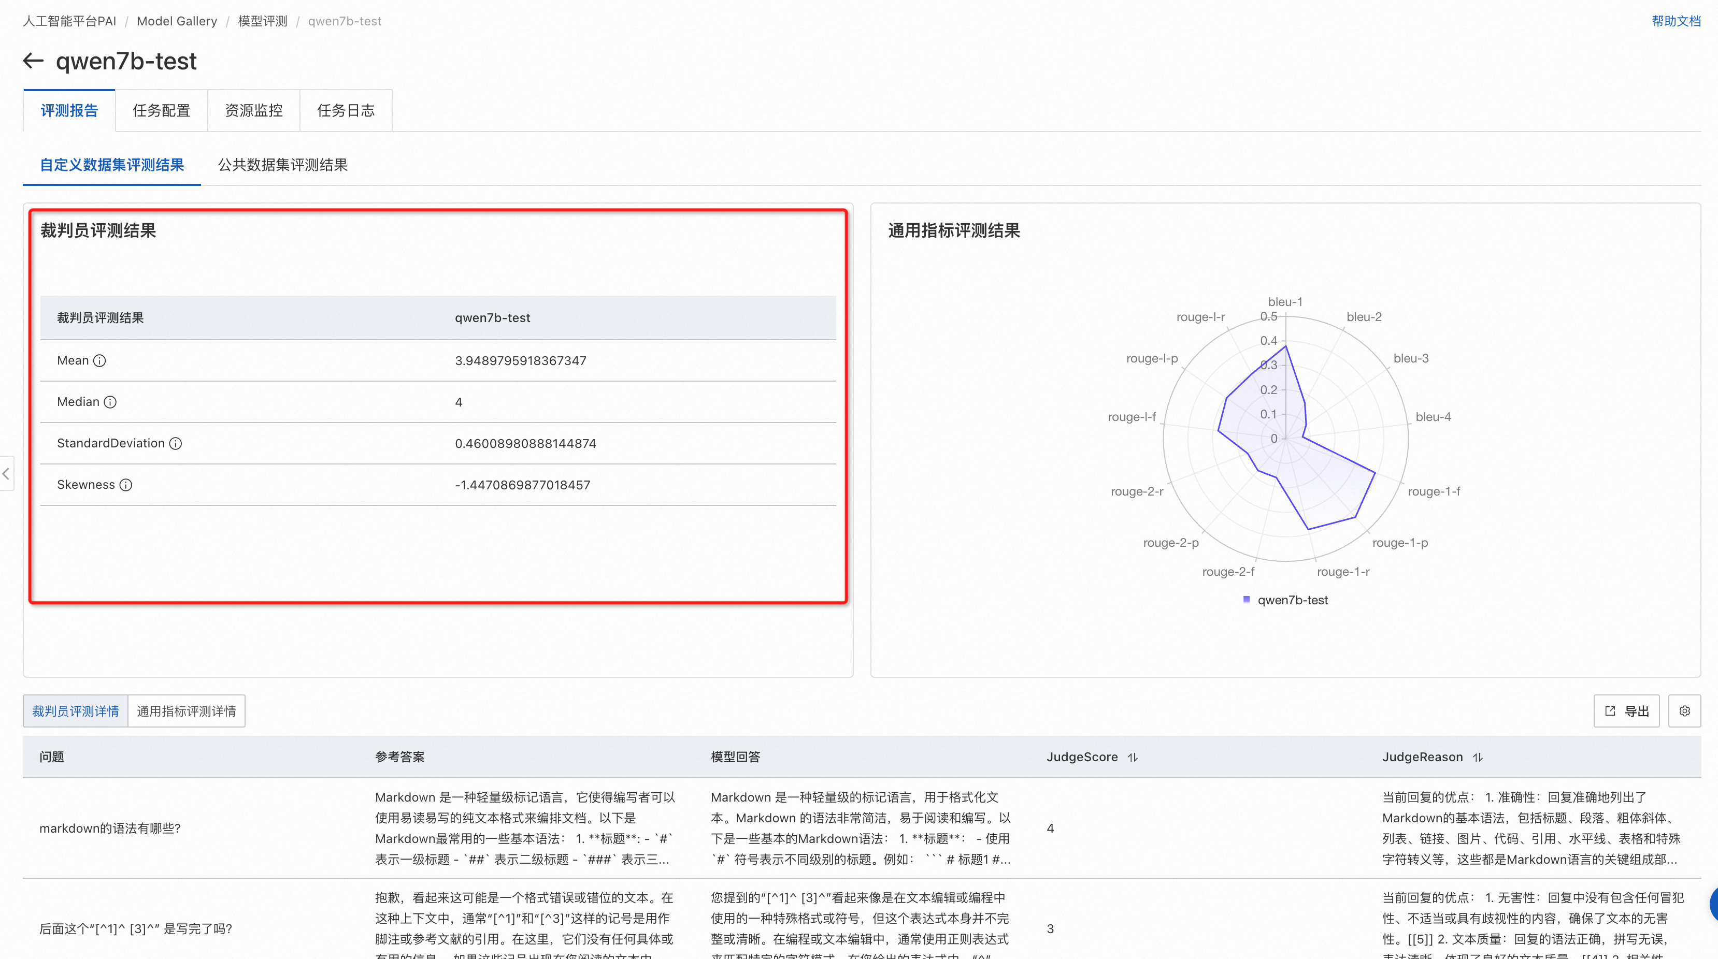This screenshot has height=959, width=1718.
Task: Switch to 资源监控 tab
Action: point(253,111)
